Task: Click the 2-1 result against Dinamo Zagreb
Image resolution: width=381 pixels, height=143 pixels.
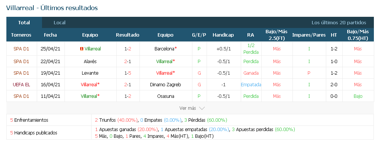Action: click(127, 85)
